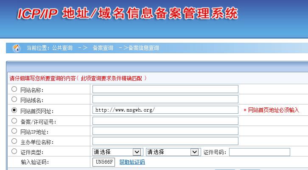Click into the 证件号码 input field
Viewport: 308px width, 170px height.
click(260, 152)
